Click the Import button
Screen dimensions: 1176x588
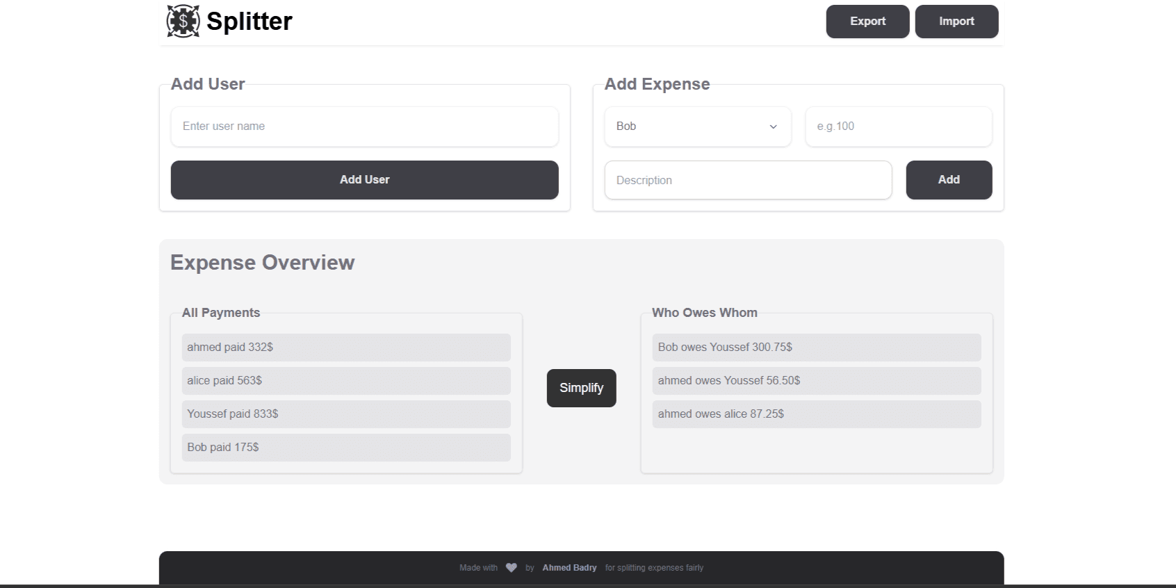point(956,22)
